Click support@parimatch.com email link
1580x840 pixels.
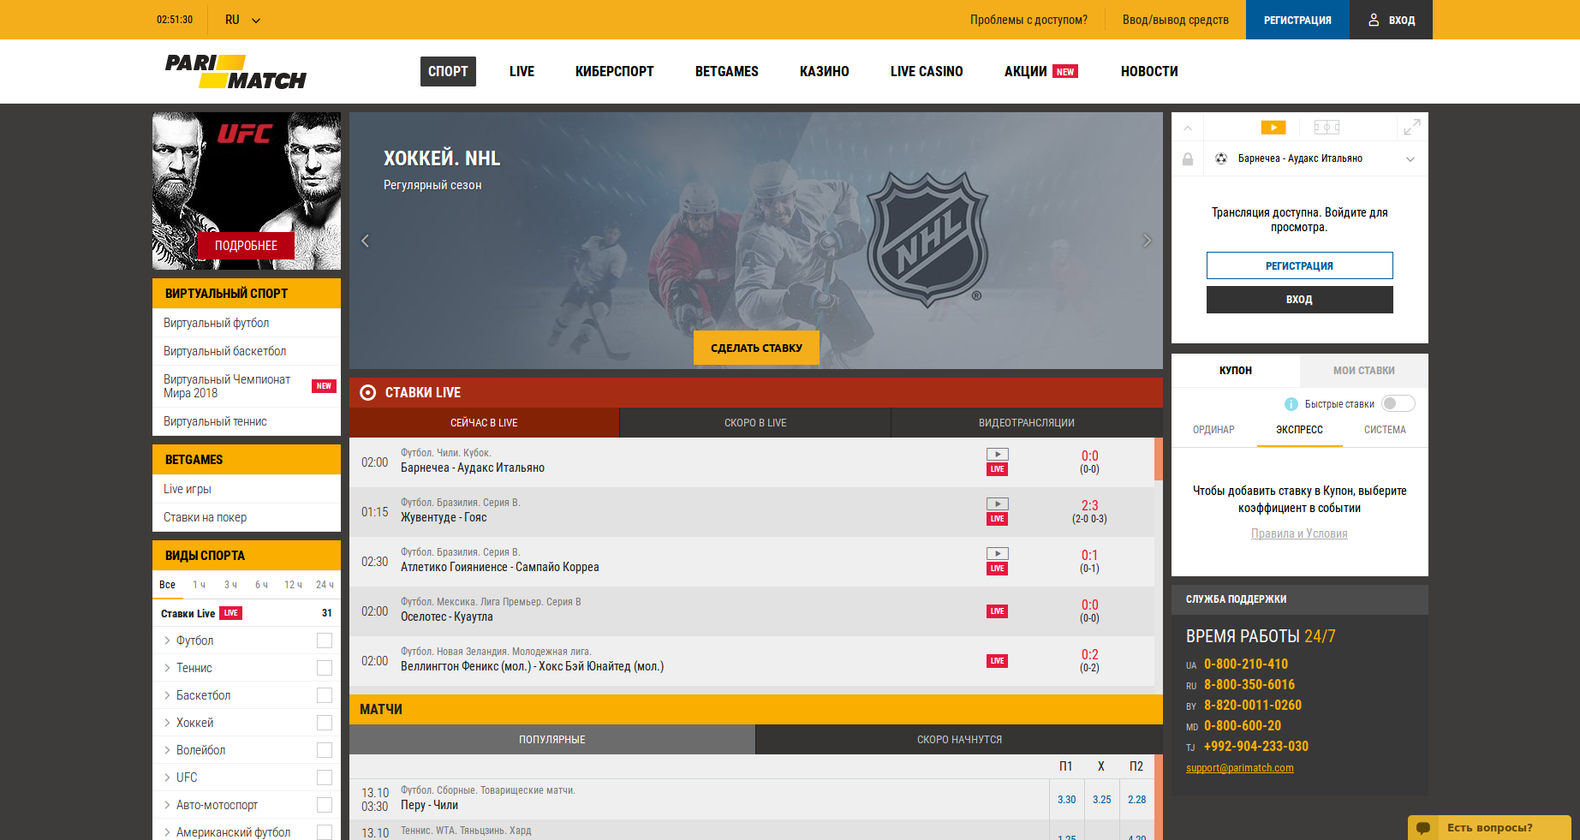1240,768
